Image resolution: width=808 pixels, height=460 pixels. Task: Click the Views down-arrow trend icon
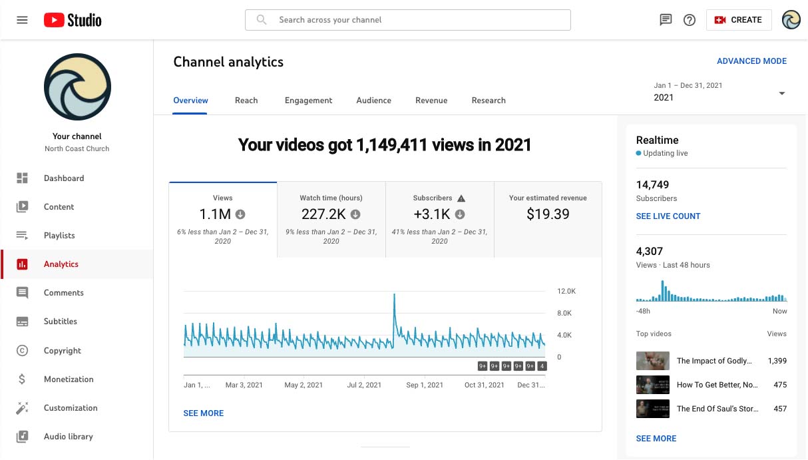pyautogui.click(x=240, y=214)
